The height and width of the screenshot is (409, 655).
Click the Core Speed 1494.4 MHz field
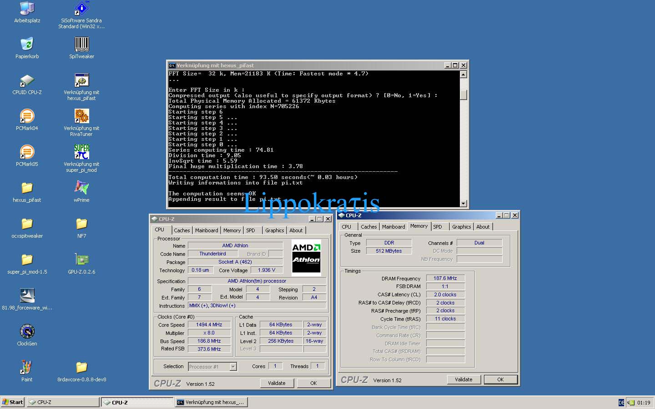point(209,325)
